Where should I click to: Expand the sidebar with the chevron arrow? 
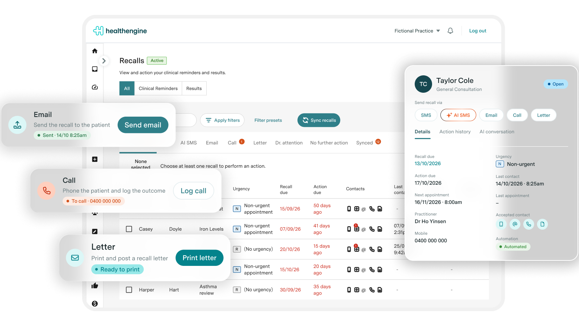pyautogui.click(x=104, y=61)
